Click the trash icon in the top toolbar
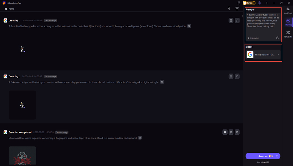This screenshot has width=293, height=166. click(x=237, y=8)
